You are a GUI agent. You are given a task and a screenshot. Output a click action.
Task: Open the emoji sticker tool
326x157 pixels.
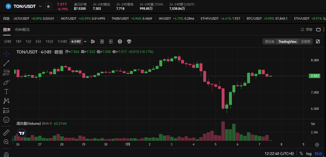click(x=6, y=120)
